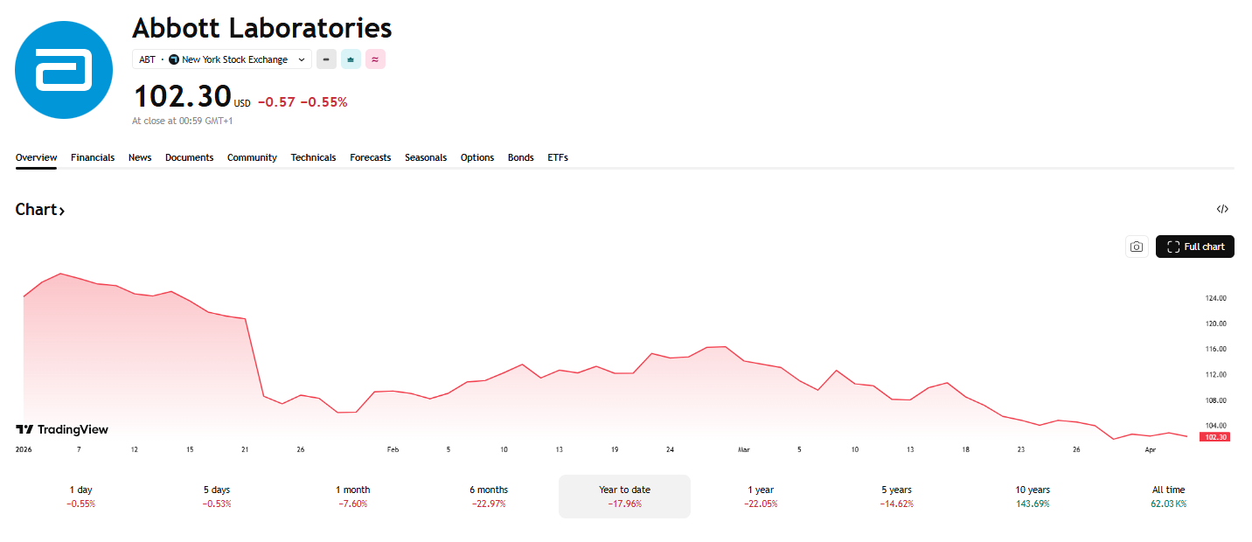The width and height of the screenshot is (1252, 542).
Task: Select the All time range
Action: point(1169,497)
